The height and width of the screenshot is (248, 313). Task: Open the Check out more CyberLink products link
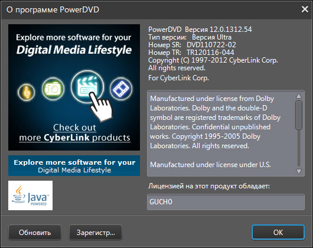[x=74, y=132]
